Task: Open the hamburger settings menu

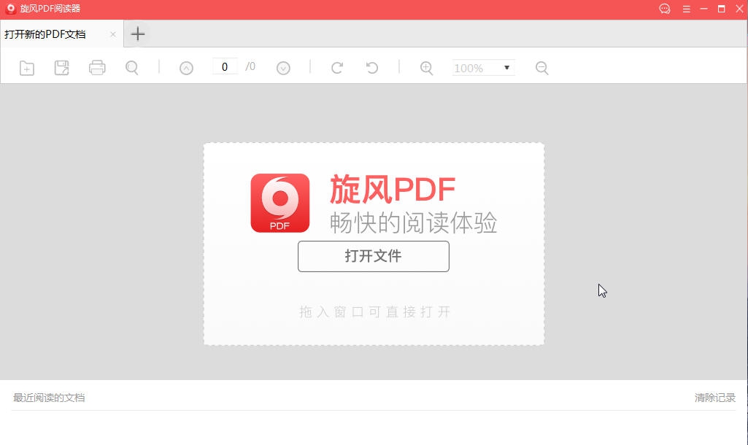Action: click(687, 9)
